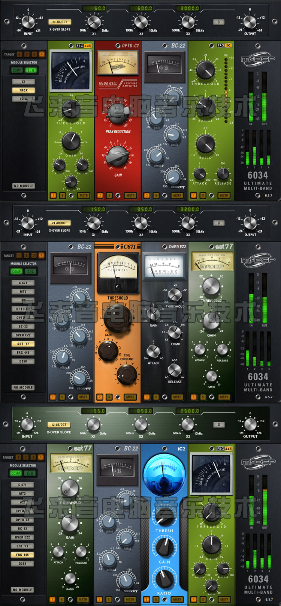This screenshot has width=281, height=606.
Task: Click the power circle in the OPTO-C2 module header
Action: pos(118,46)
